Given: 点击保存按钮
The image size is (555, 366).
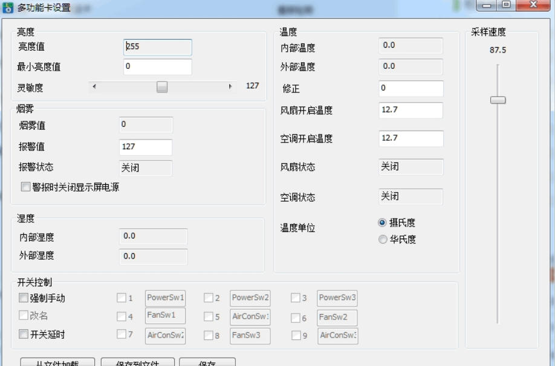Looking at the screenshot, I should [x=207, y=363].
